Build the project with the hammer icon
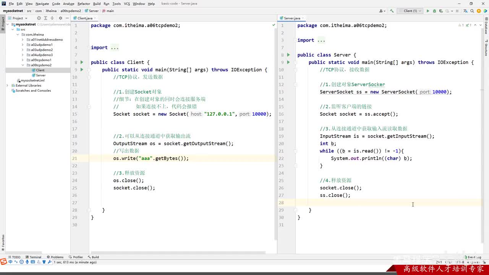Viewport: 489px width, 275px height. [x=392, y=11]
